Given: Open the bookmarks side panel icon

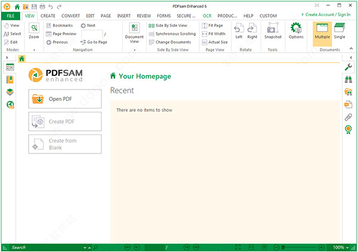Looking at the screenshot, I should pos(10,79).
